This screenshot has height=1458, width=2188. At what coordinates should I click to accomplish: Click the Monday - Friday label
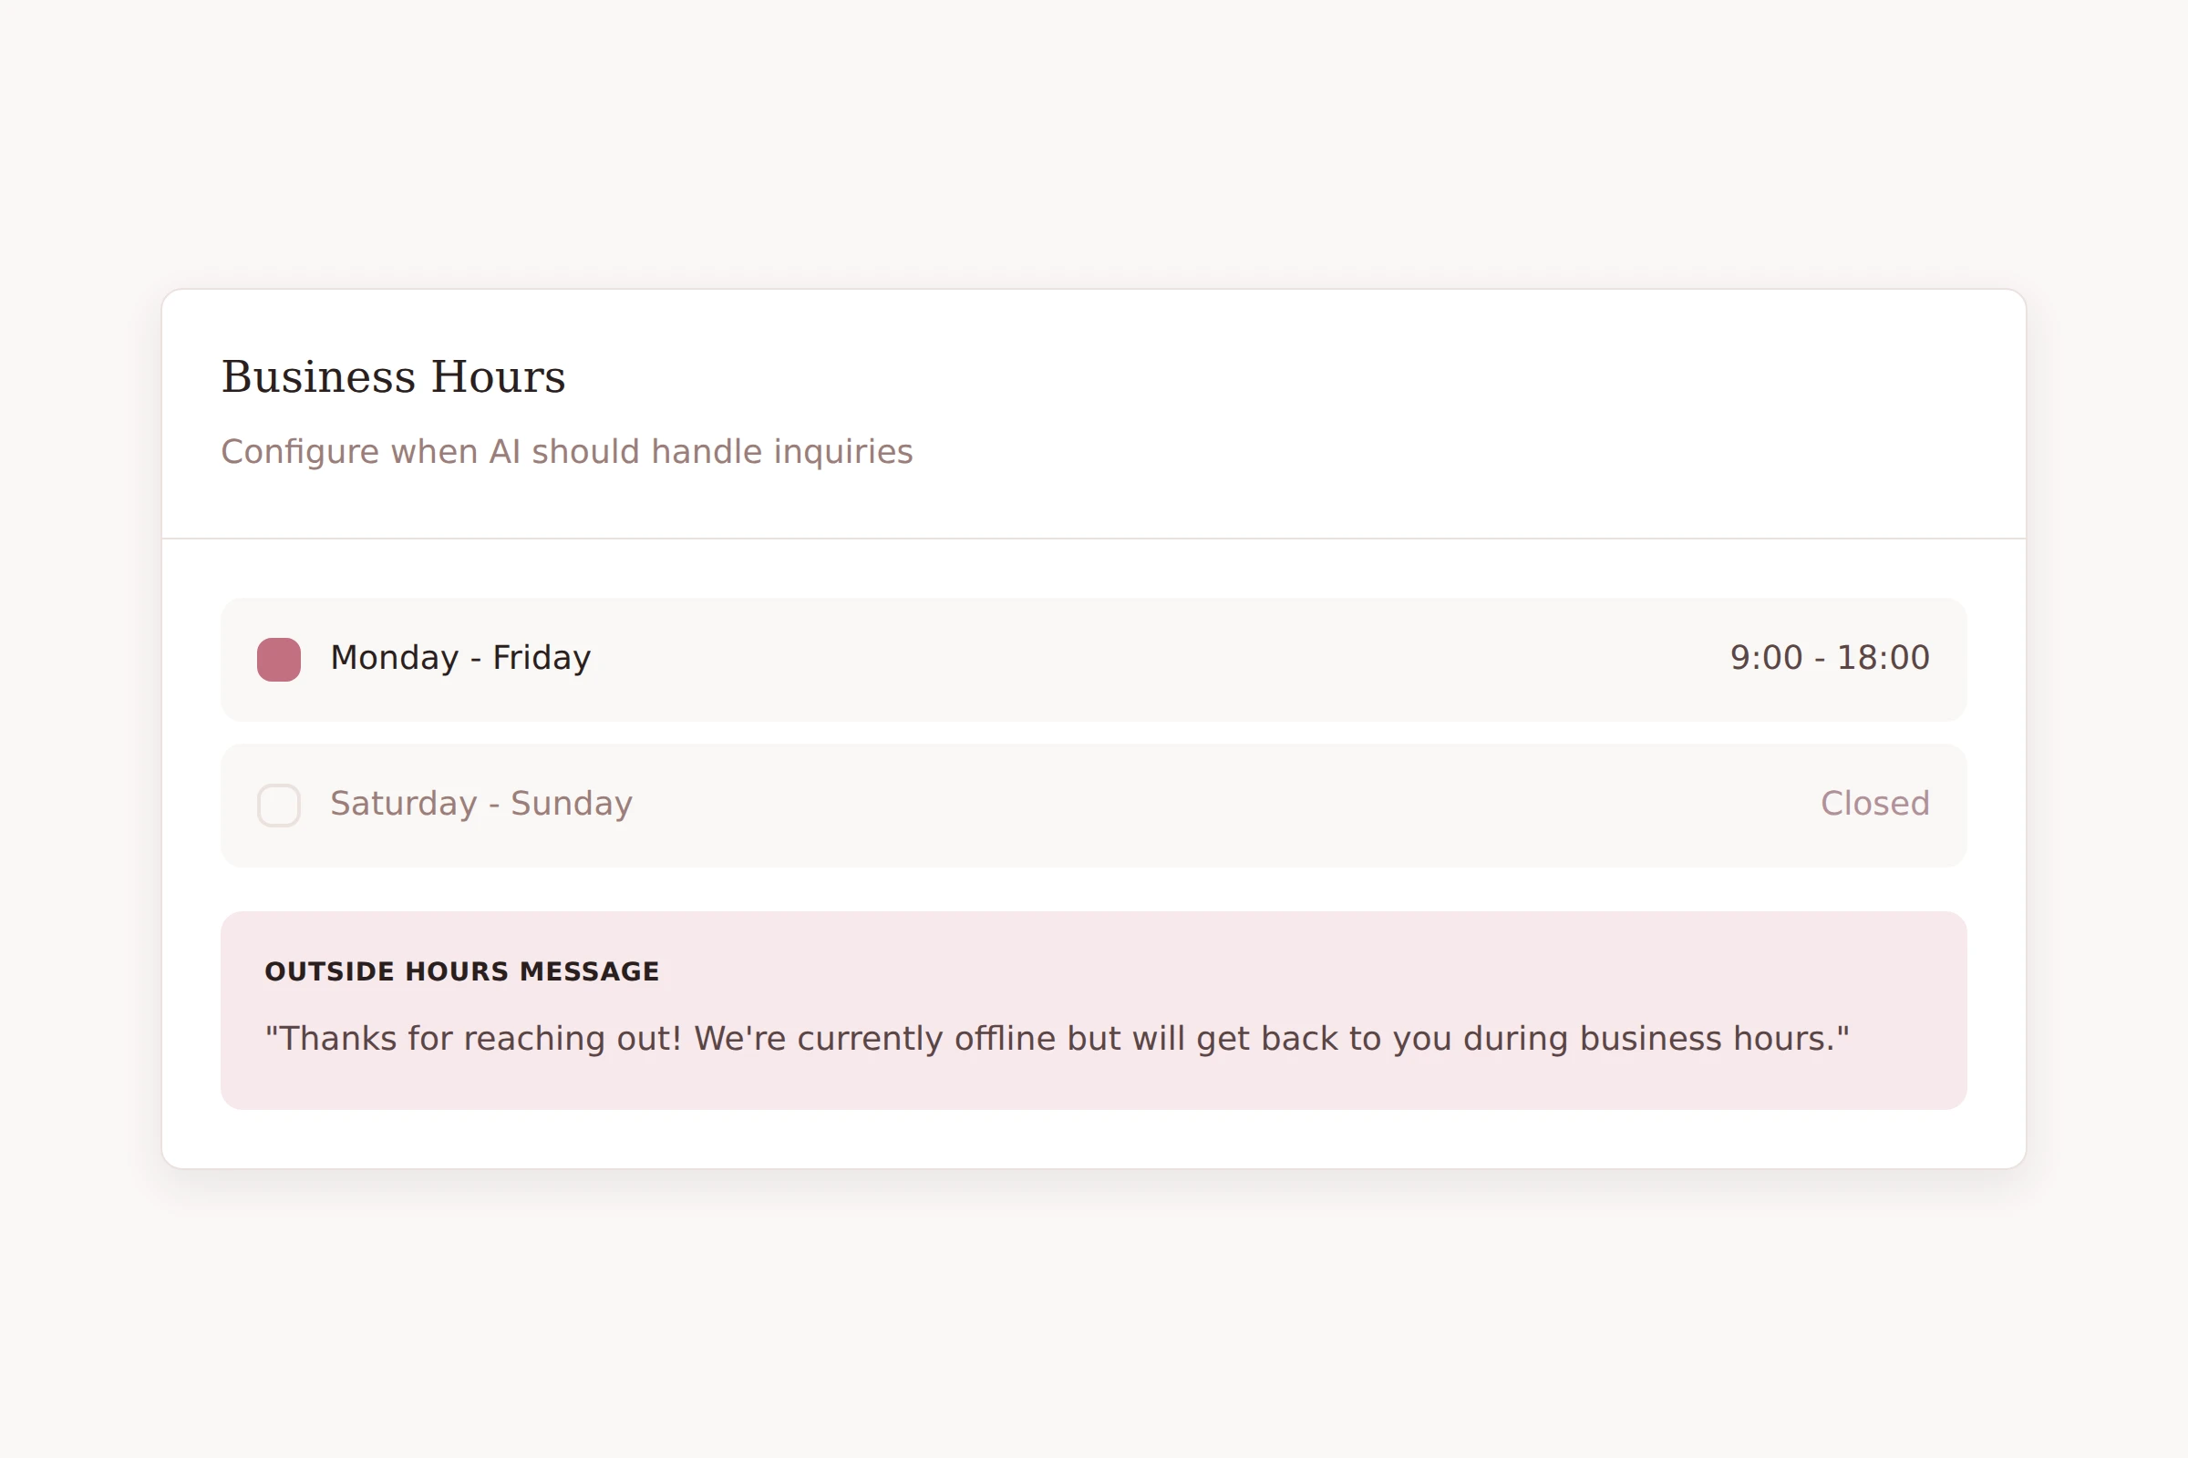460,658
